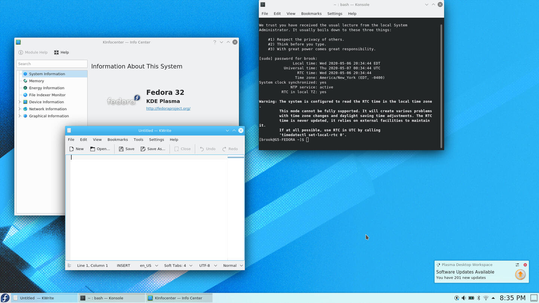Click the orange update arrow in notification
This screenshot has width=539, height=303.
point(520,275)
